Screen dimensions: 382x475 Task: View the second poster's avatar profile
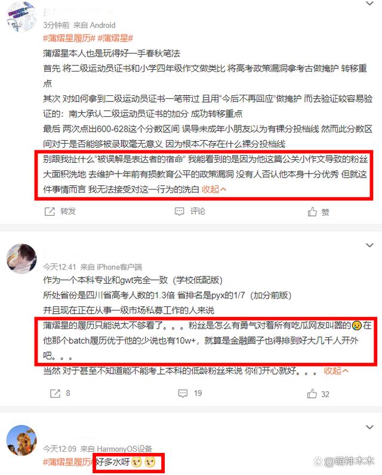21,259
